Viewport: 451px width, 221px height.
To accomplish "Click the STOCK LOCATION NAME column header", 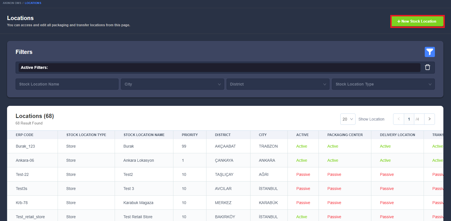I will pos(144,135).
